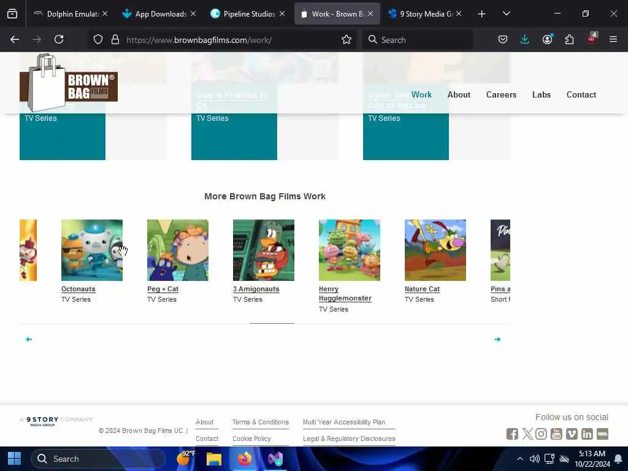The width and height of the screenshot is (628, 471).
Task: Open Firefox extensions puzzle icon
Action: (x=569, y=39)
